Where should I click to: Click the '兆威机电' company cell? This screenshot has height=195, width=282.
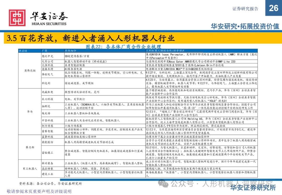pos(53,92)
